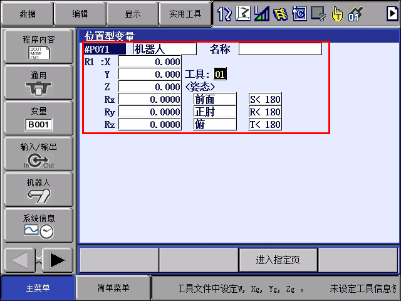The height and width of the screenshot is (301, 401).
Task: Open the 显示 menu
Action: (132, 14)
